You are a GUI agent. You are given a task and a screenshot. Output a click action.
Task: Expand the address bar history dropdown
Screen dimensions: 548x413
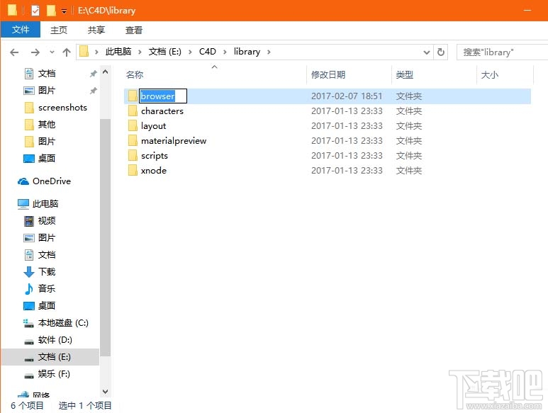point(426,52)
